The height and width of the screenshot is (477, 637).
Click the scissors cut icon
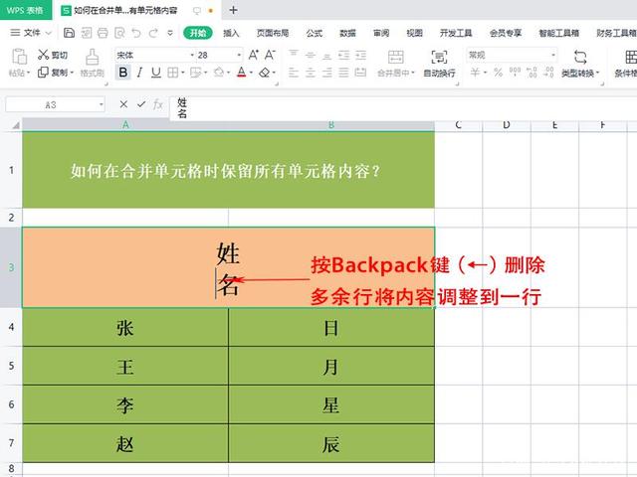point(44,55)
